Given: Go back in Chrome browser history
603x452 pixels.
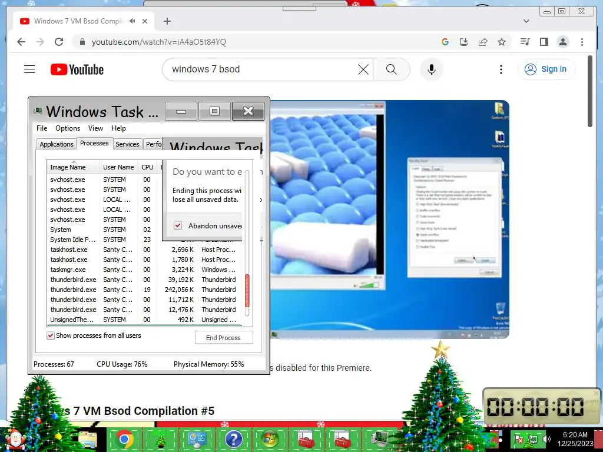Looking at the screenshot, I should [x=21, y=42].
